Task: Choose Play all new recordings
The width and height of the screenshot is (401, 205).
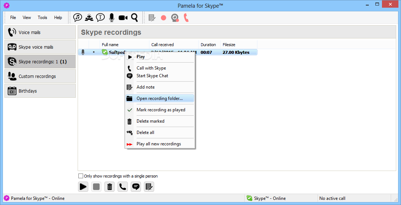Action: point(160,143)
